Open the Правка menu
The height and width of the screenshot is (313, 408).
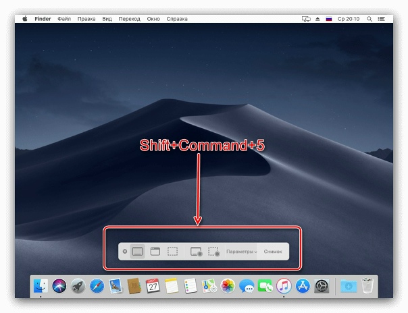(86, 19)
